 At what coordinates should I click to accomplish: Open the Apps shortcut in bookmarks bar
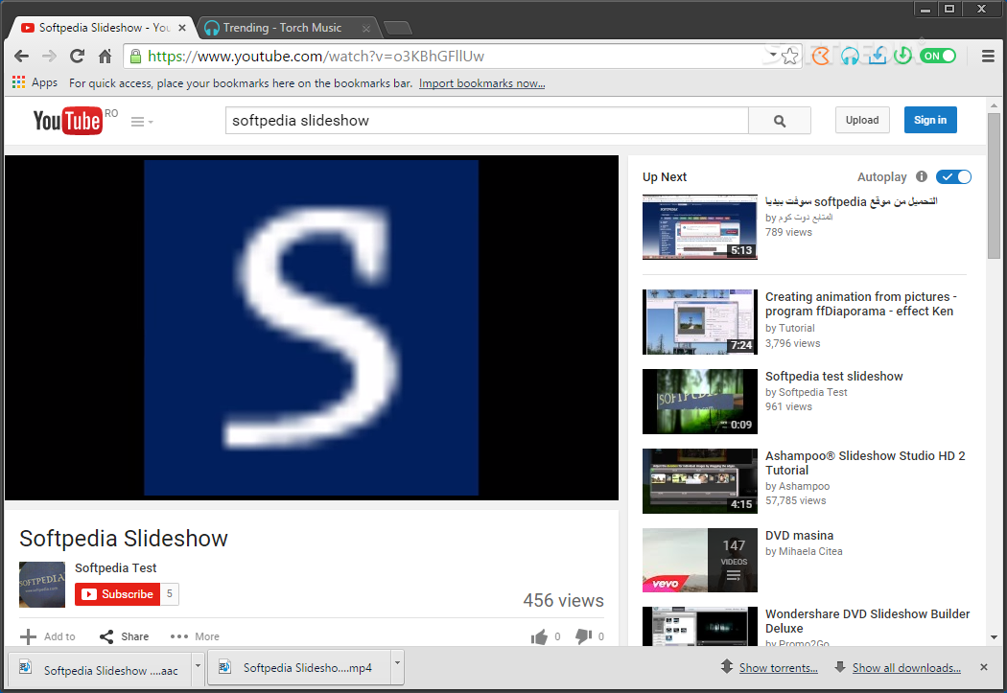pyautogui.click(x=35, y=82)
